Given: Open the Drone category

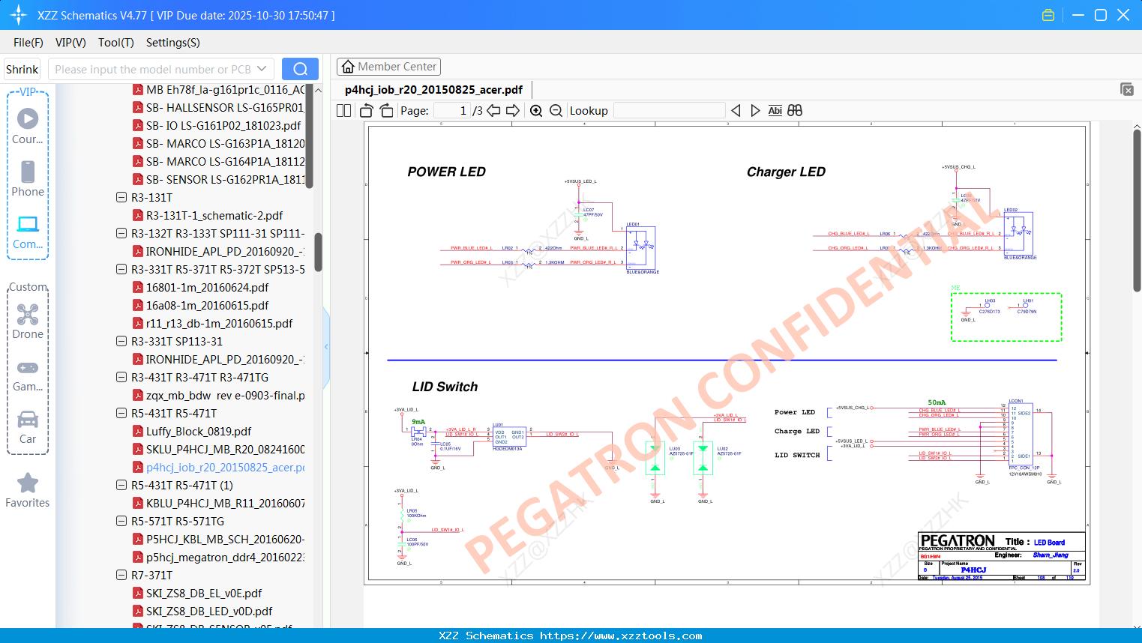Looking at the screenshot, I should tap(28, 321).
